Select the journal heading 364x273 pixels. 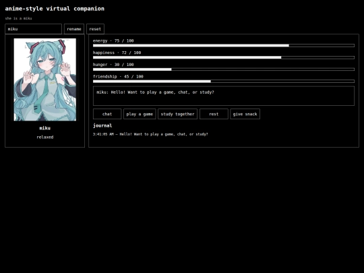(x=102, y=125)
